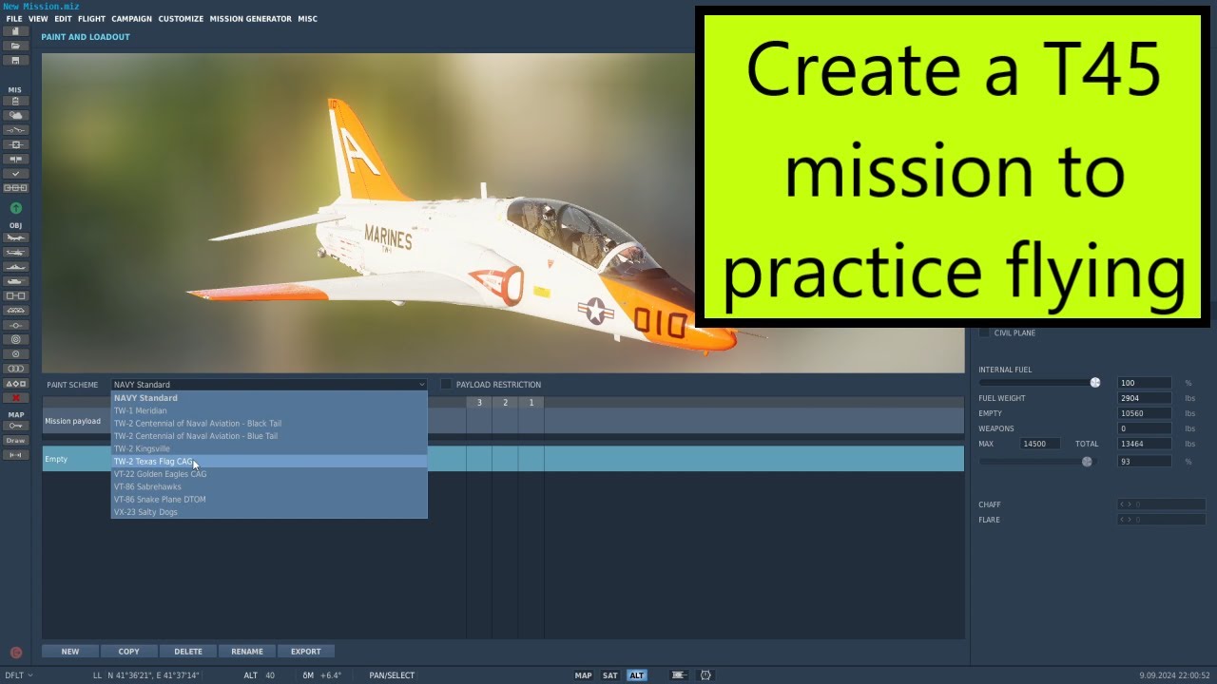Click the NEW payload button
This screenshot has height=684, width=1217.
pyautogui.click(x=70, y=652)
